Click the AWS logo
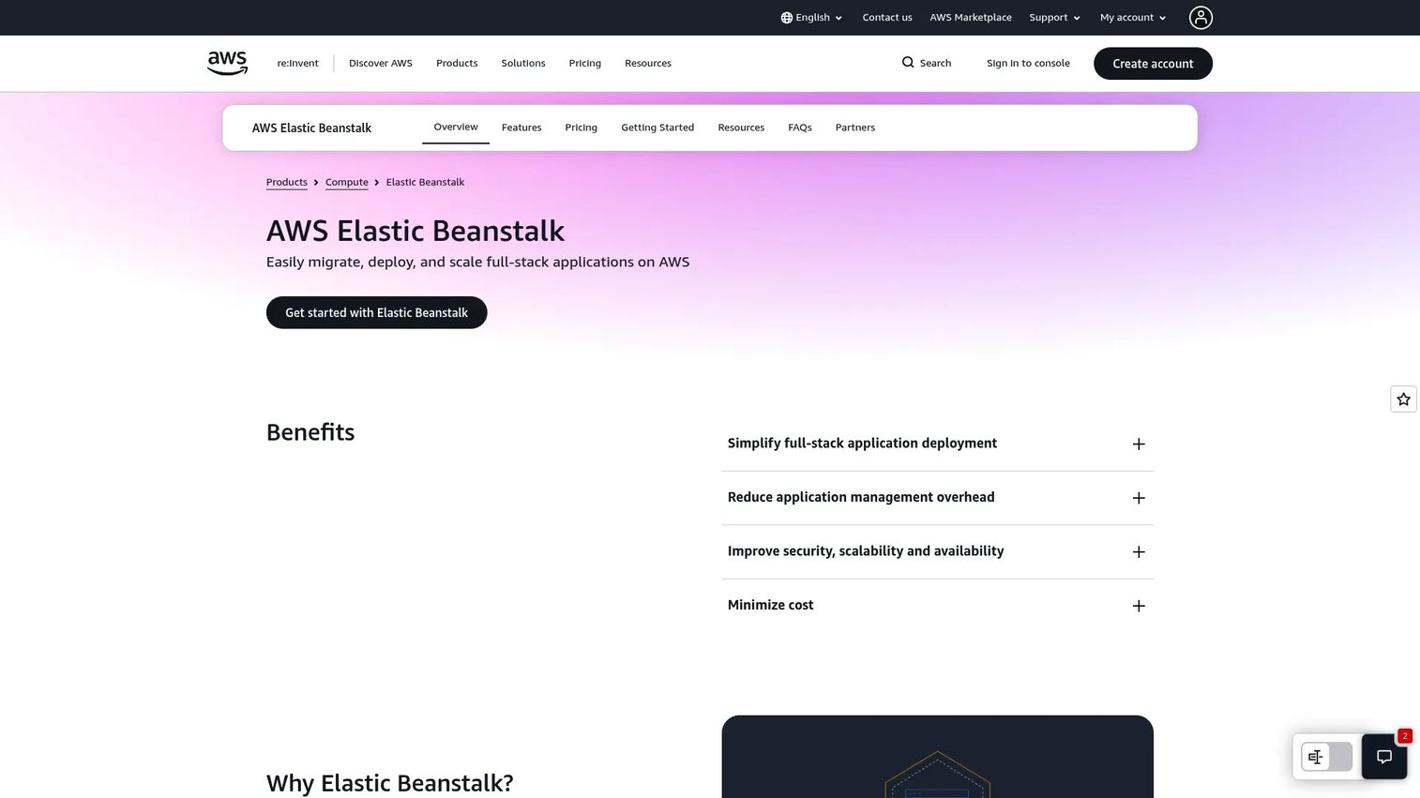1420x798 pixels. (227, 63)
